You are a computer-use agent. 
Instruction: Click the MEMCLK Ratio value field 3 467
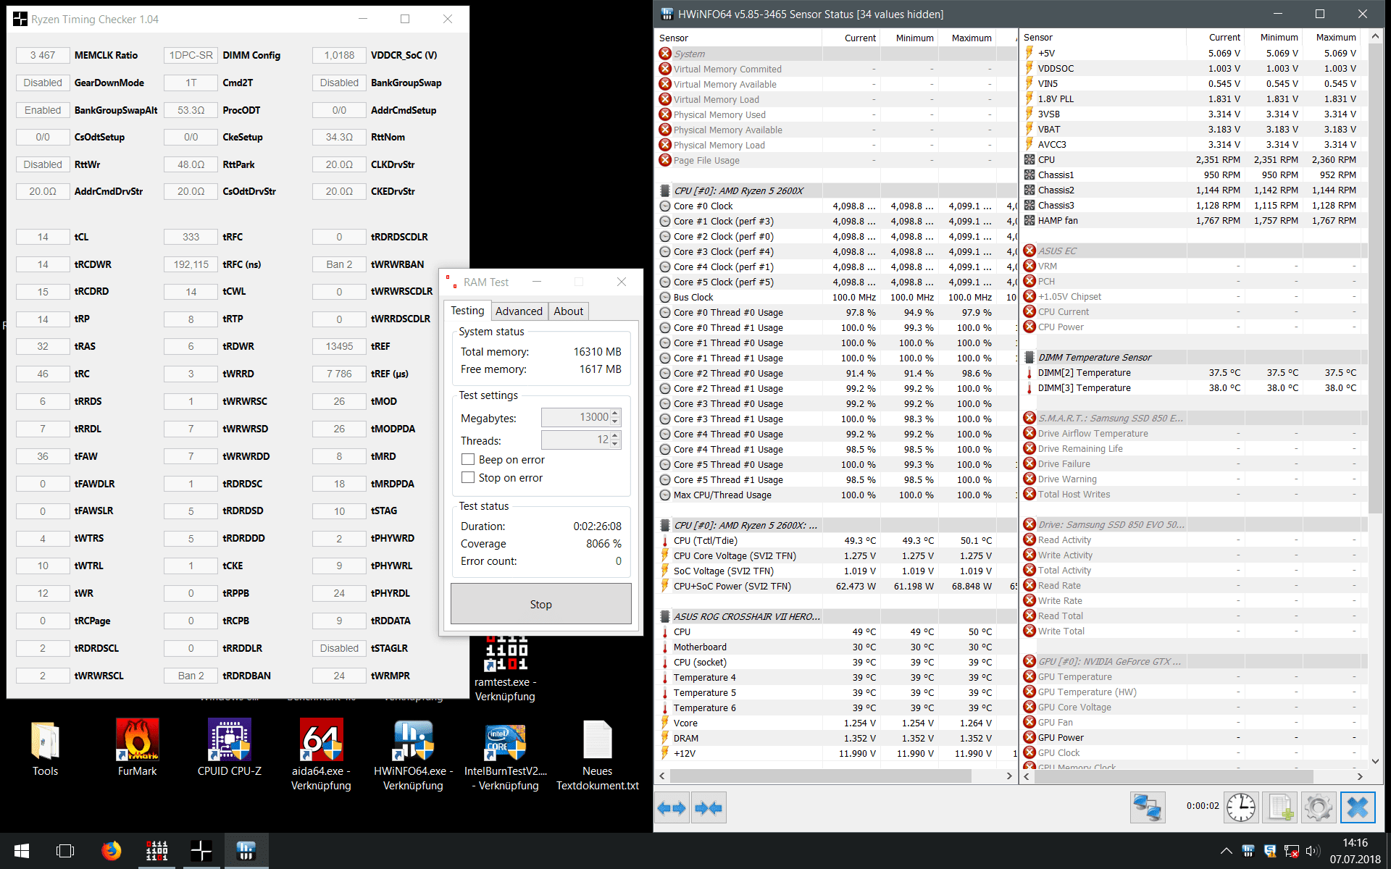pos(43,55)
